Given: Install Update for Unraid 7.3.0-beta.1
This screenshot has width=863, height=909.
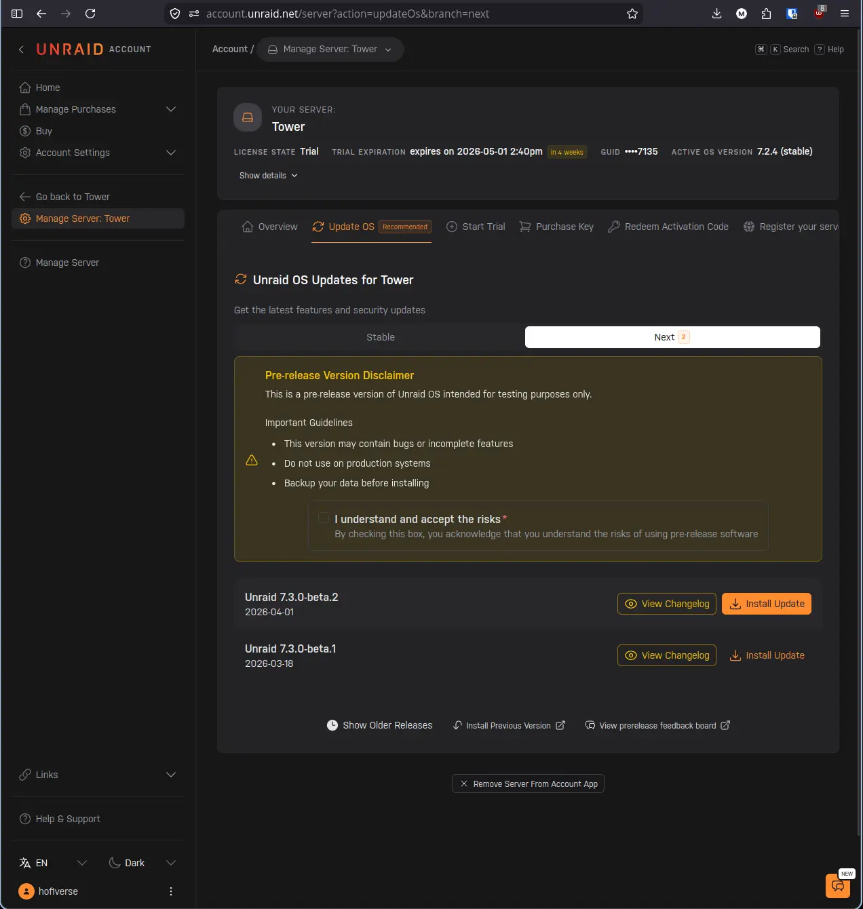Looking at the screenshot, I should click(x=767, y=655).
